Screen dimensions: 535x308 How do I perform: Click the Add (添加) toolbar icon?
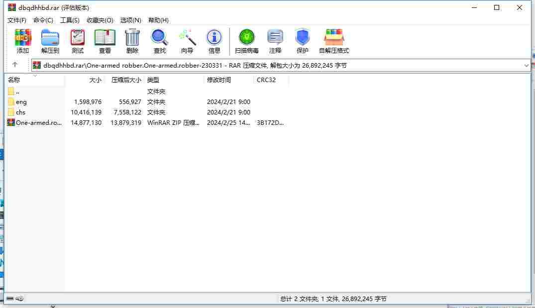pos(23,37)
